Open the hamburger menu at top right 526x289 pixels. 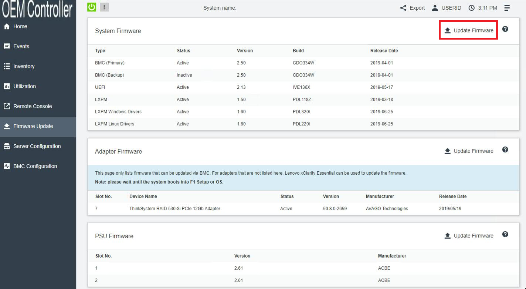pos(507,8)
